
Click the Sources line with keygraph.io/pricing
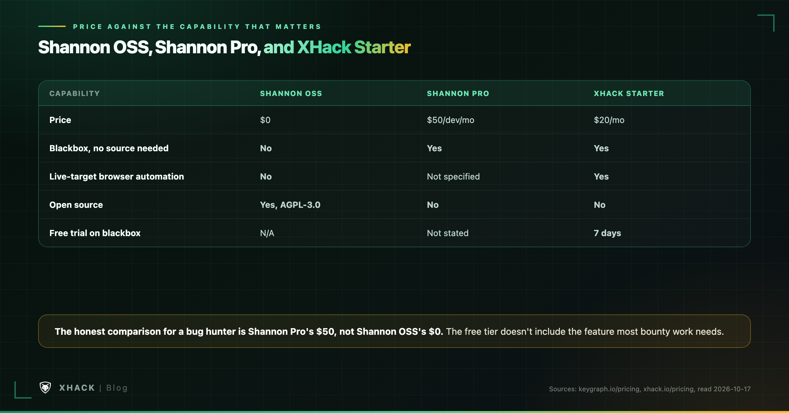click(650, 389)
